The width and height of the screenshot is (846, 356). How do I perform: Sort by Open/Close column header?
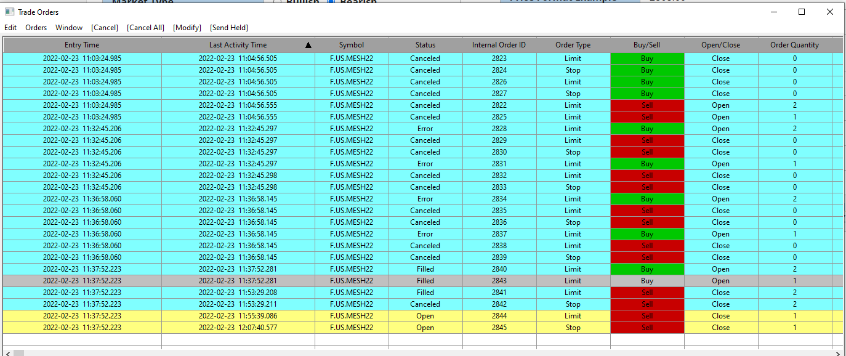pos(721,45)
